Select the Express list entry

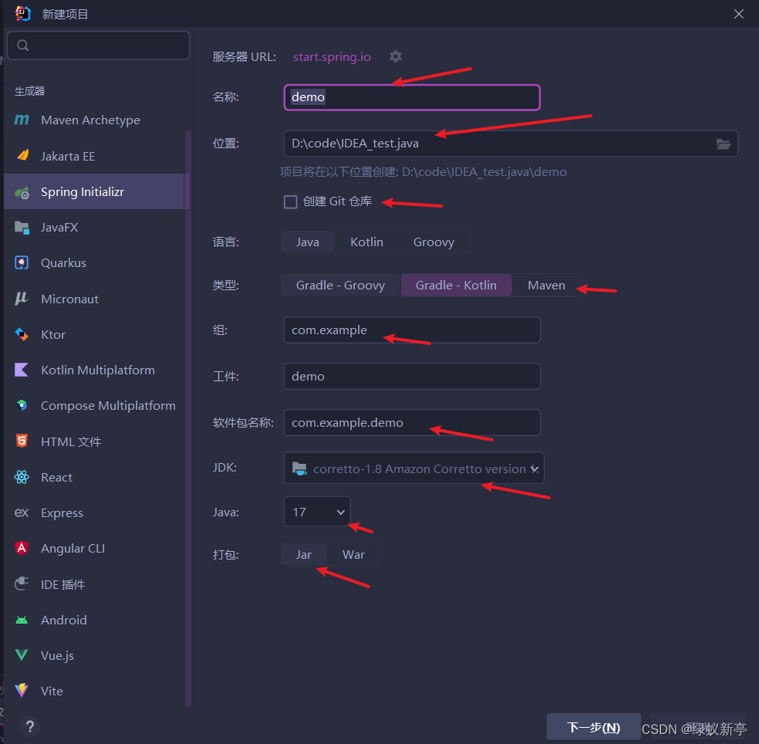[94, 513]
